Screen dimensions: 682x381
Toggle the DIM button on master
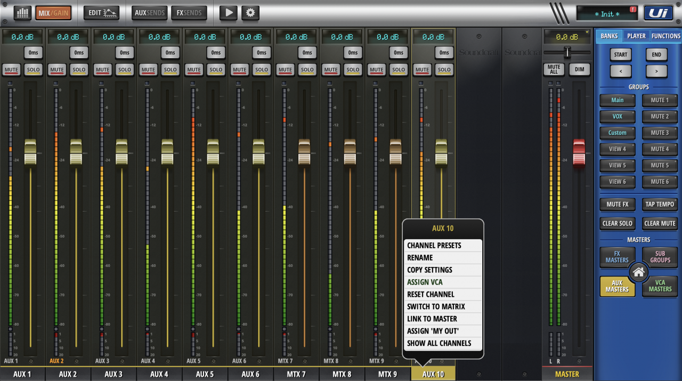(579, 69)
